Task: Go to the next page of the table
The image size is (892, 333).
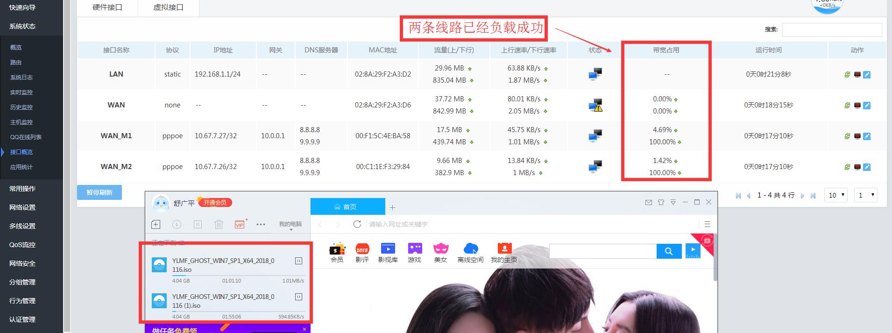Action: pos(802,196)
